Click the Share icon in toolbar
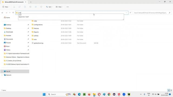173x97 pixels. click(36, 7)
